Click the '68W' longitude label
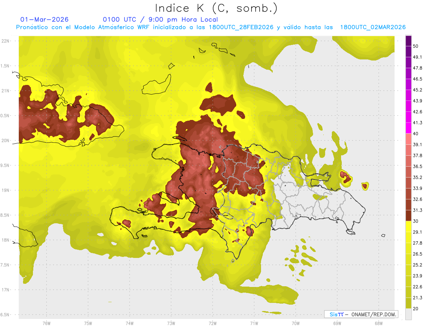The height and width of the screenshot is (328, 425). 378,323
